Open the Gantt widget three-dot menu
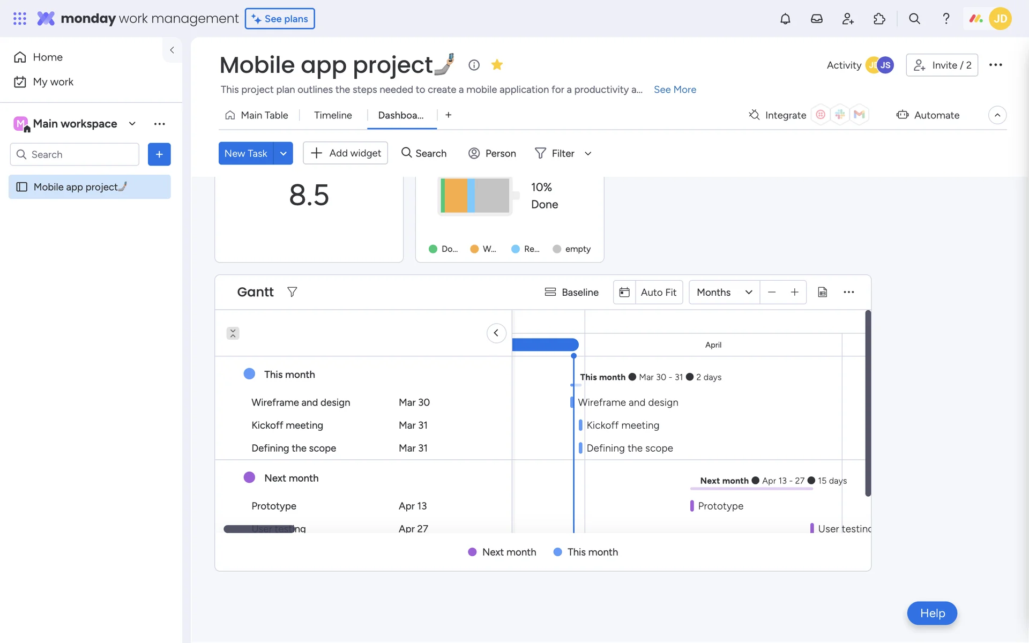Viewport: 1029px width, 643px height. click(848, 292)
